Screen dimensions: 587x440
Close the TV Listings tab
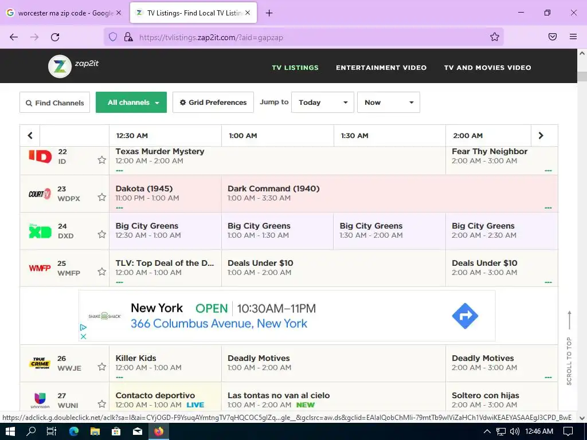click(248, 13)
